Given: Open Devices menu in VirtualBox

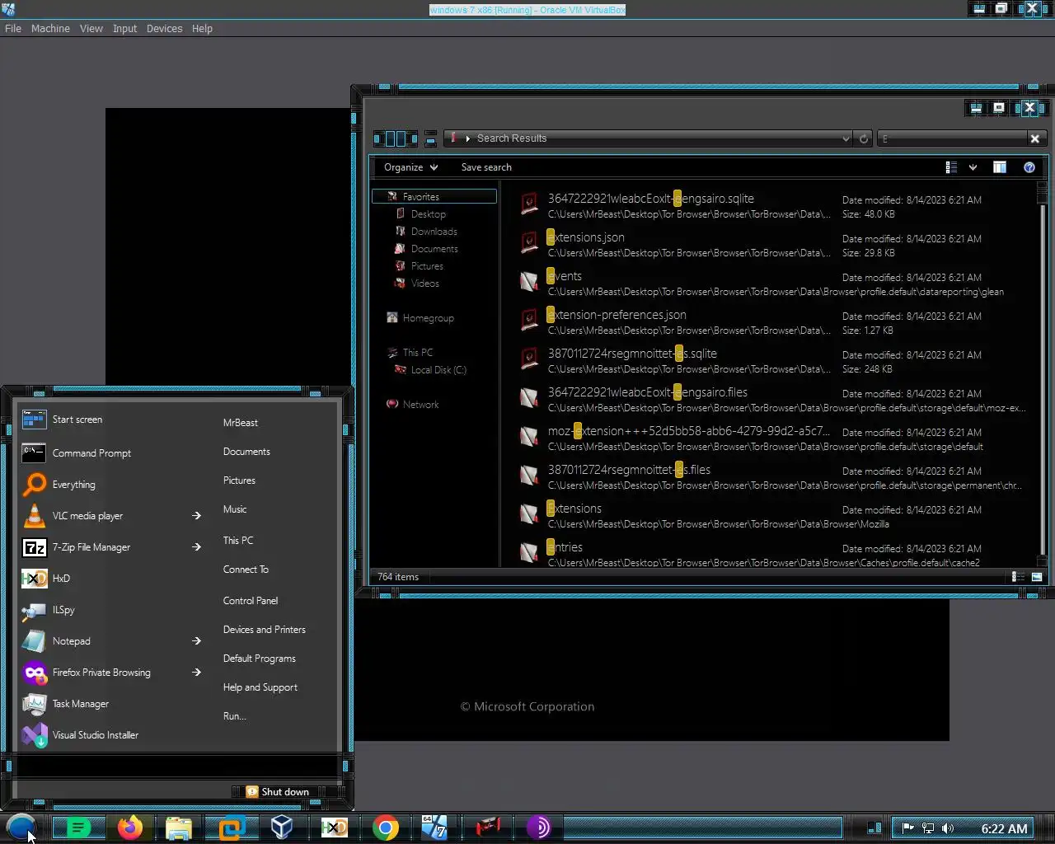Looking at the screenshot, I should [x=164, y=28].
